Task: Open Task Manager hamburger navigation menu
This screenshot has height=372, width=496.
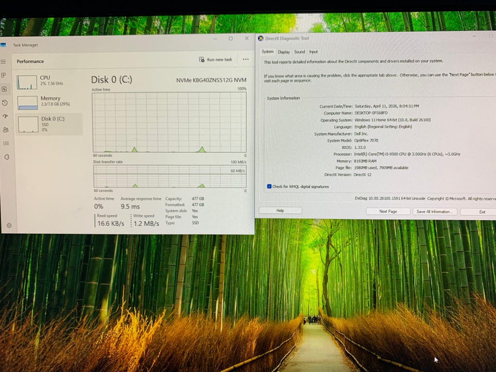Action: tap(4, 61)
